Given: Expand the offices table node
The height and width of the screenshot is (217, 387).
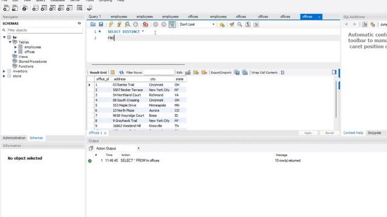Looking at the screenshot, I should click(16, 52).
